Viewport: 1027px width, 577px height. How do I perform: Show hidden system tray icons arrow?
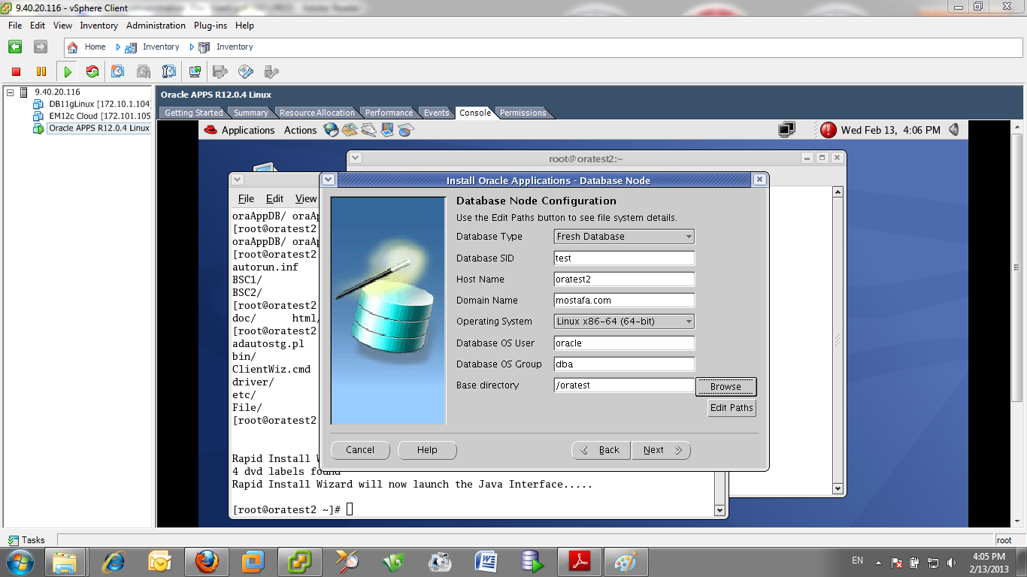(878, 561)
